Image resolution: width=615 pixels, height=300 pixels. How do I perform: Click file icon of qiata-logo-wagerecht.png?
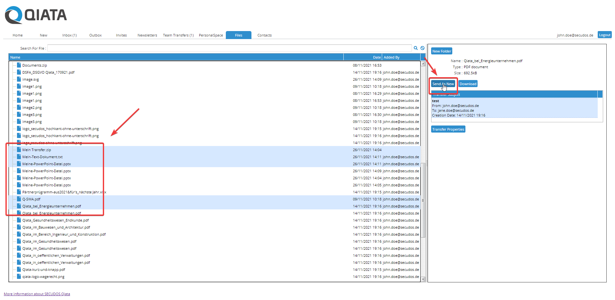coord(19,277)
